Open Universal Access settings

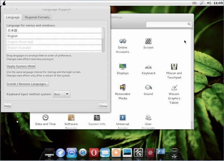(122, 118)
